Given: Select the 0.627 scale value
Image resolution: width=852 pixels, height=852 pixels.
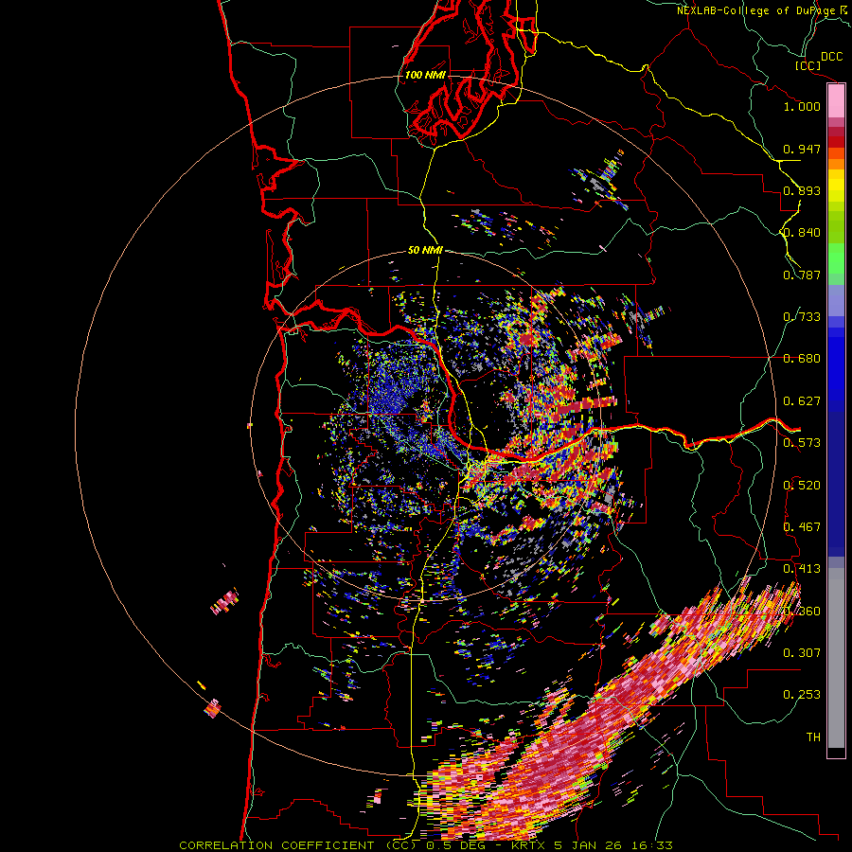Looking at the screenshot, I should 802,401.
